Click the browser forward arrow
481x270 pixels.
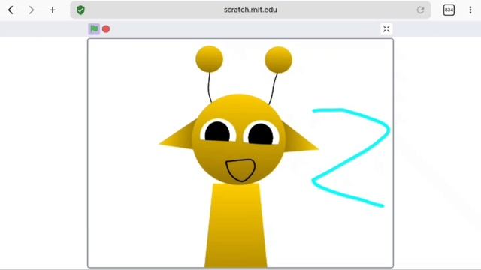point(32,10)
